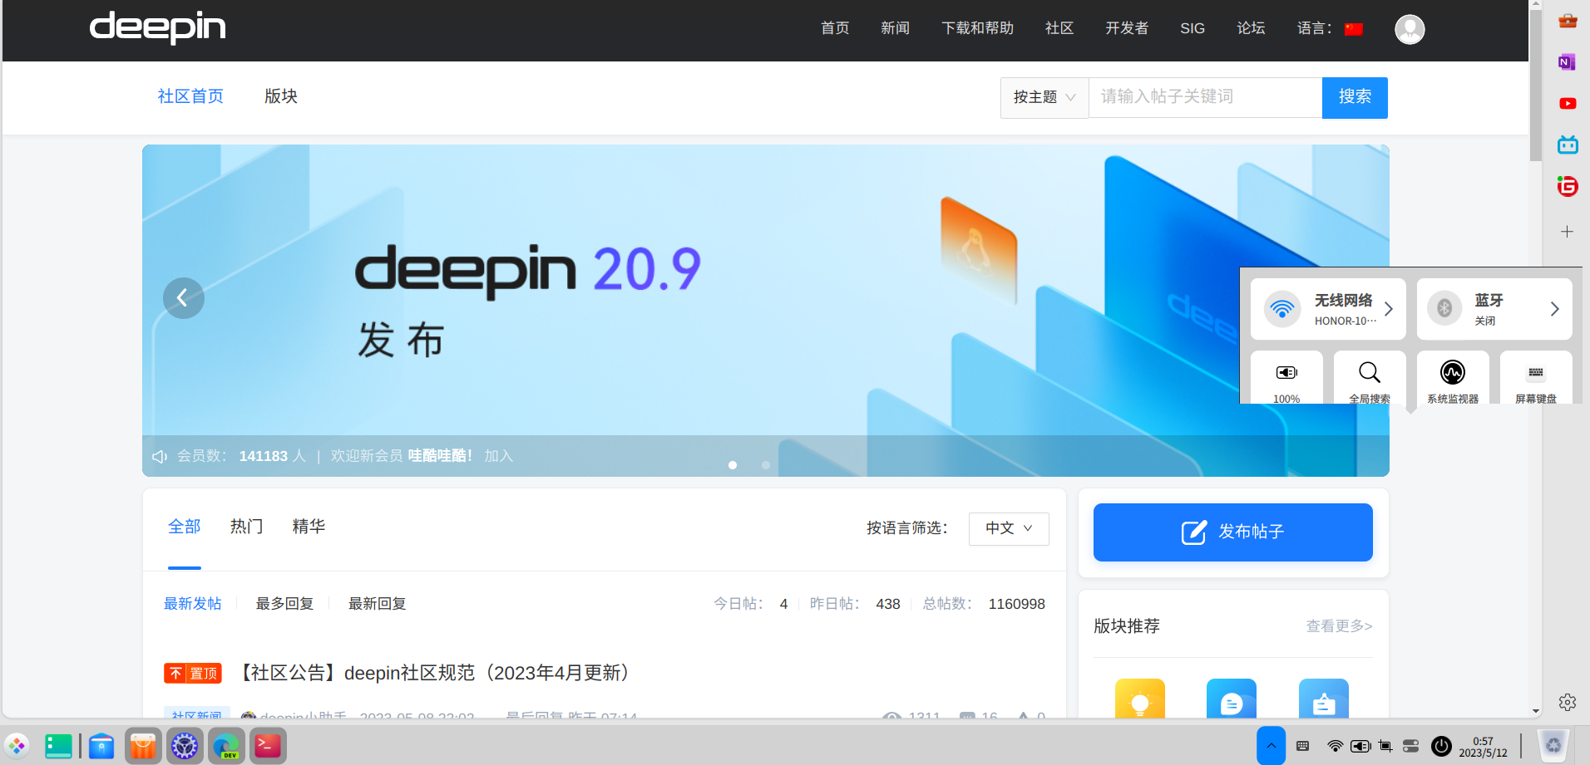Sort posts by 最多回复
Screen dimensions: 1590x765
pos(284,604)
